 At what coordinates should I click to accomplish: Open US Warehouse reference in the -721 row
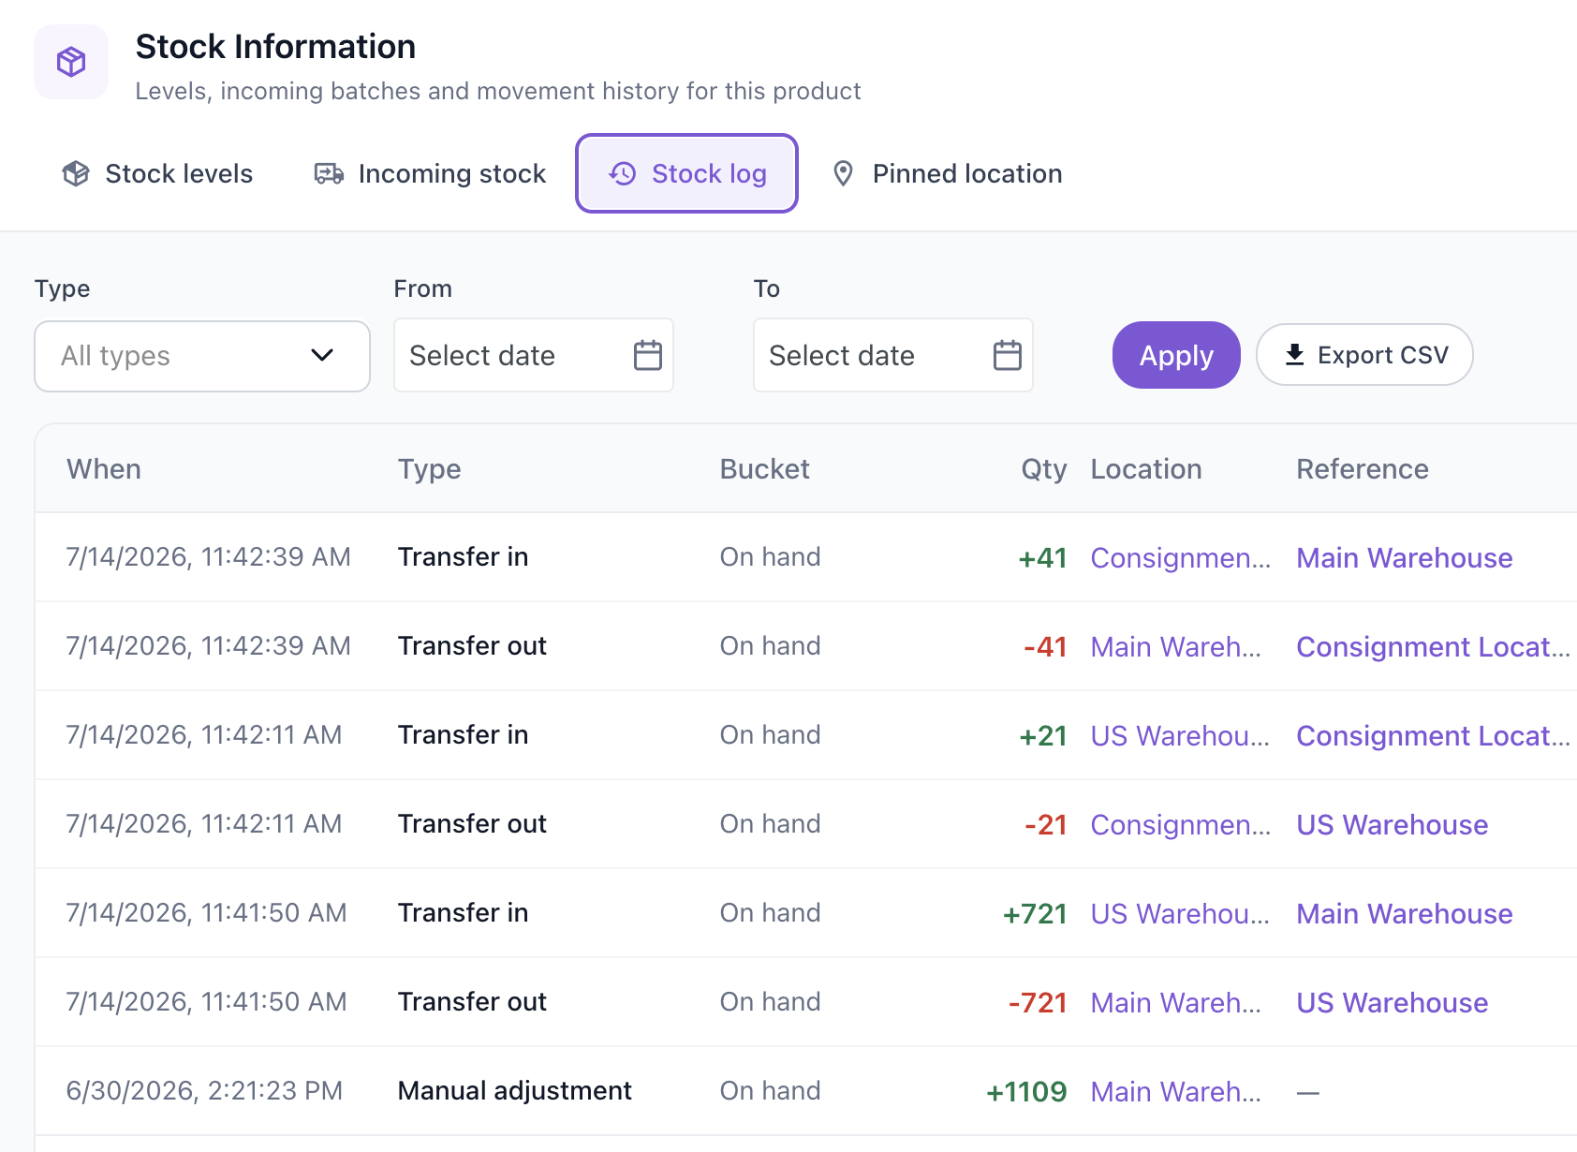(1393, 1002)
